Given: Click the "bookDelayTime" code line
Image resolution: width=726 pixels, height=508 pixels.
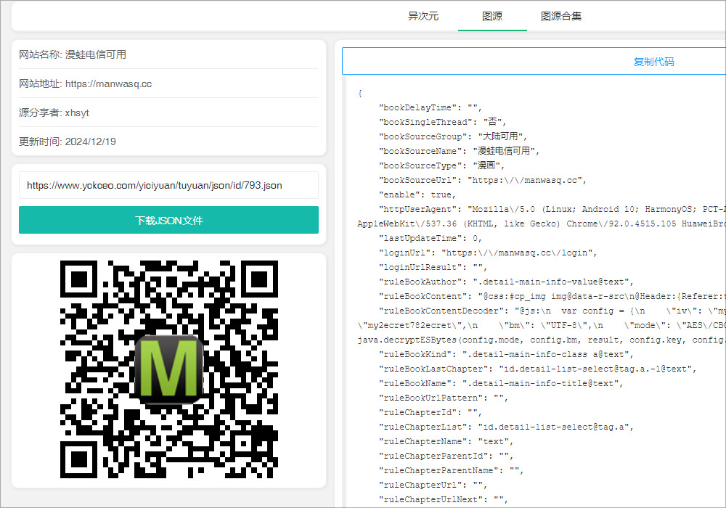Looking at the screenshot, I should point(430,108).
